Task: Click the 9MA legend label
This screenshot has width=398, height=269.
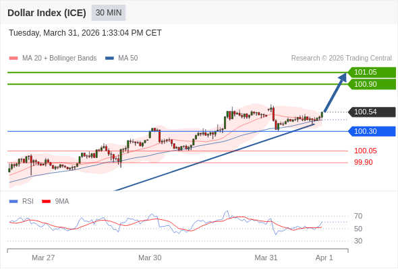Action: tap(62, 202)
